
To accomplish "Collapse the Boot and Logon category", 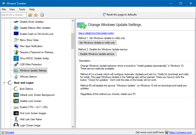I will tap(4, 83).
